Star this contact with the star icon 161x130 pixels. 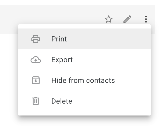pyautogui.click(x=109, y=19)
